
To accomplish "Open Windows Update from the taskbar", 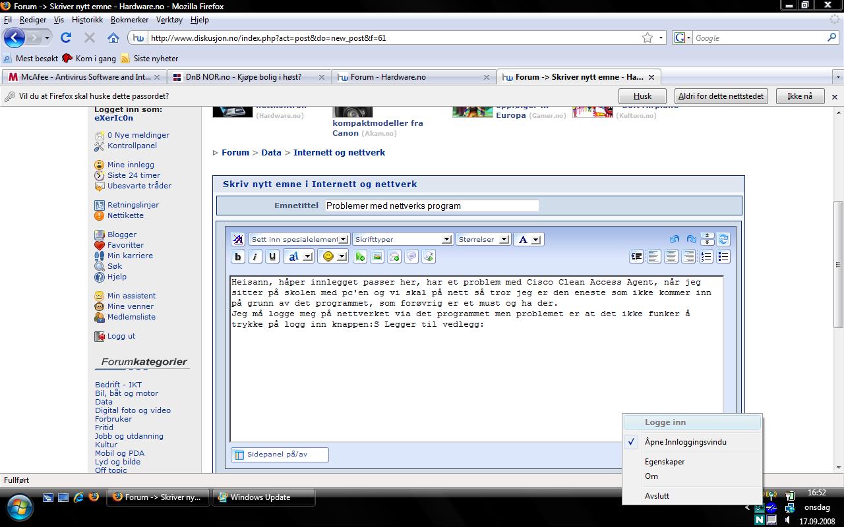I will point(264,497).
